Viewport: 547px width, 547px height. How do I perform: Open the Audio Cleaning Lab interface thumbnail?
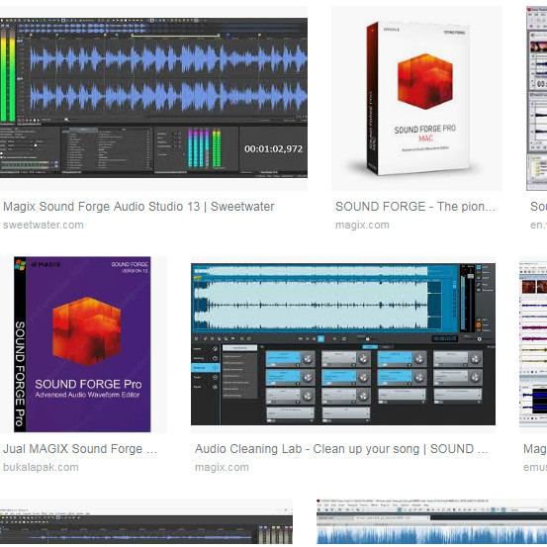pos(343,344)
